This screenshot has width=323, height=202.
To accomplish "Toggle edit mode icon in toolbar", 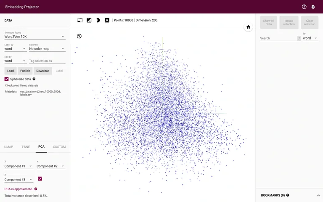I will 89,20.
